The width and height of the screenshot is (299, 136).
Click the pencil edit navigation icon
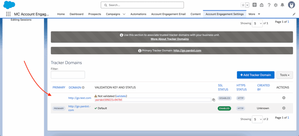294,14
